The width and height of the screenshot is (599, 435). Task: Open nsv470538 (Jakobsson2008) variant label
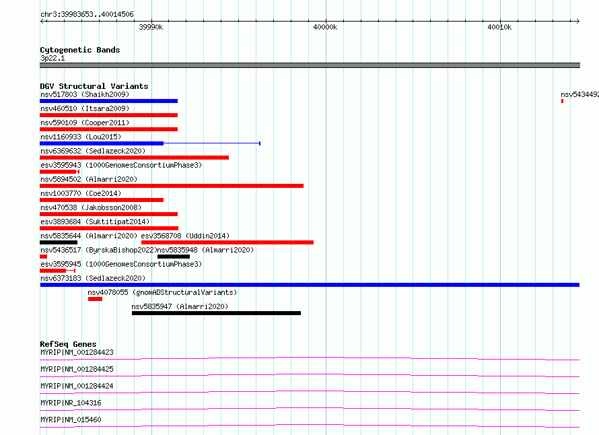click(x=91, y=207)
